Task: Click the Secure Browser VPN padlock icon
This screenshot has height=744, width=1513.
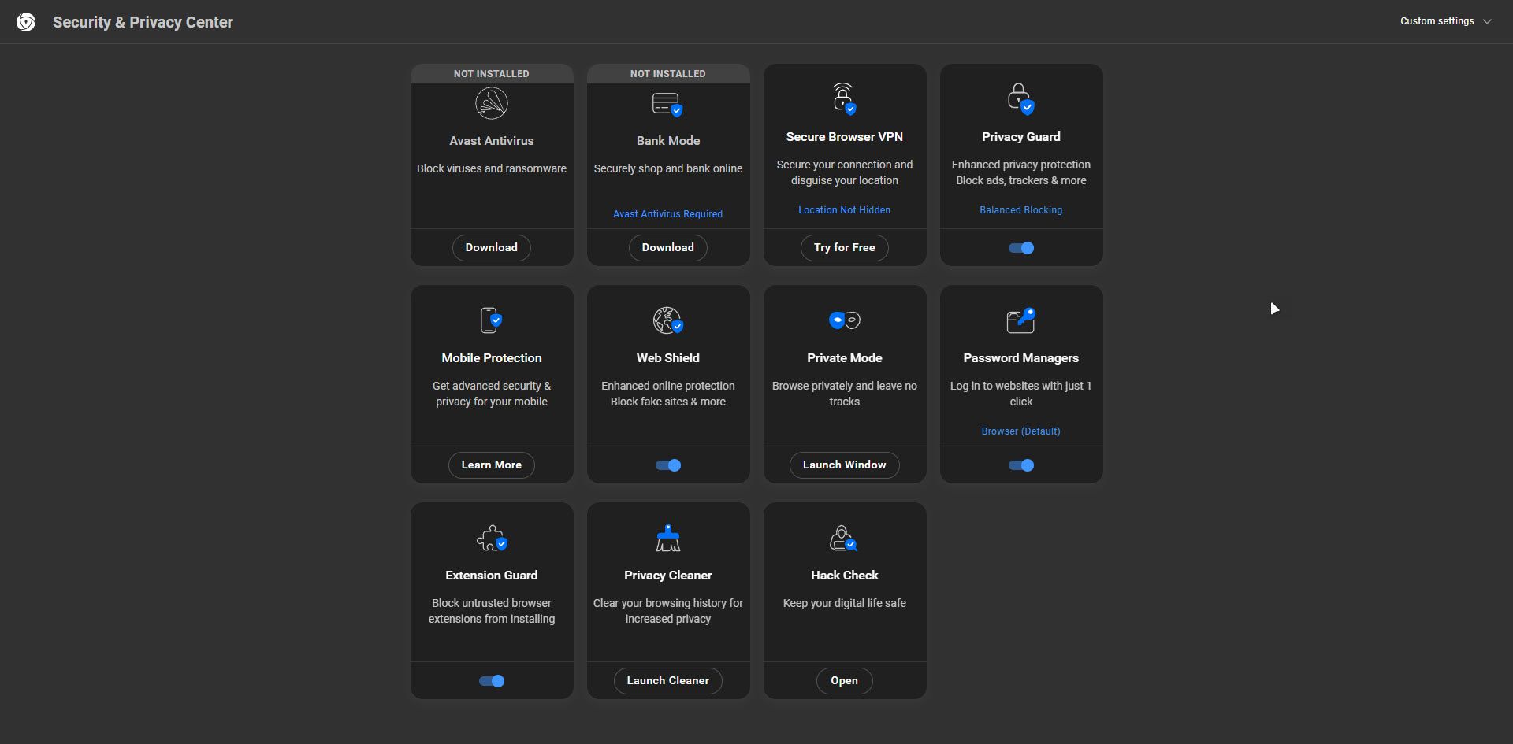Action: (x=844, y=98)
